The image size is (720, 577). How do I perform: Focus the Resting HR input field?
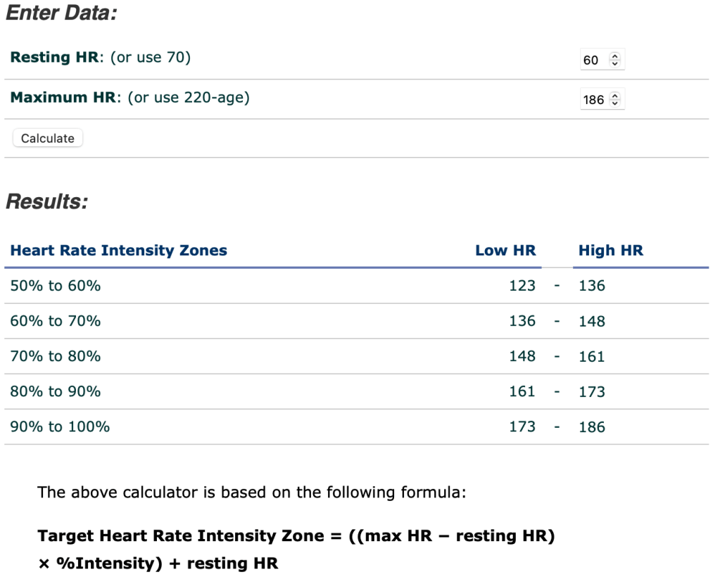click(593, 61)
